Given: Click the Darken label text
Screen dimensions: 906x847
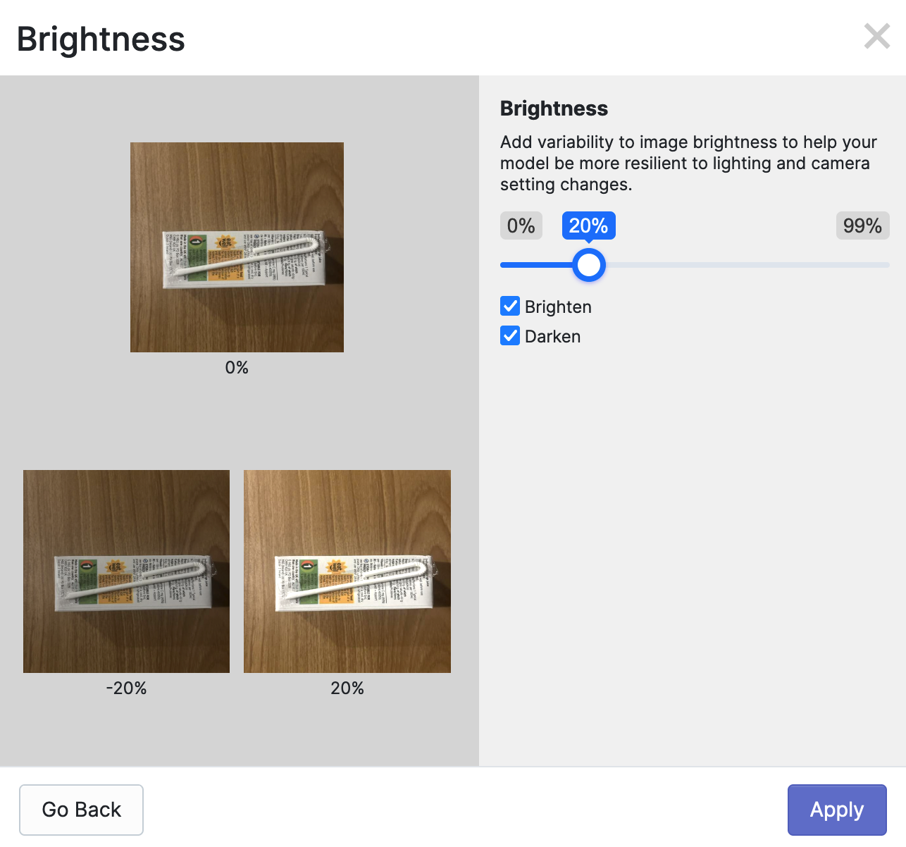Looking at the screenshot, I should (552, 337).
